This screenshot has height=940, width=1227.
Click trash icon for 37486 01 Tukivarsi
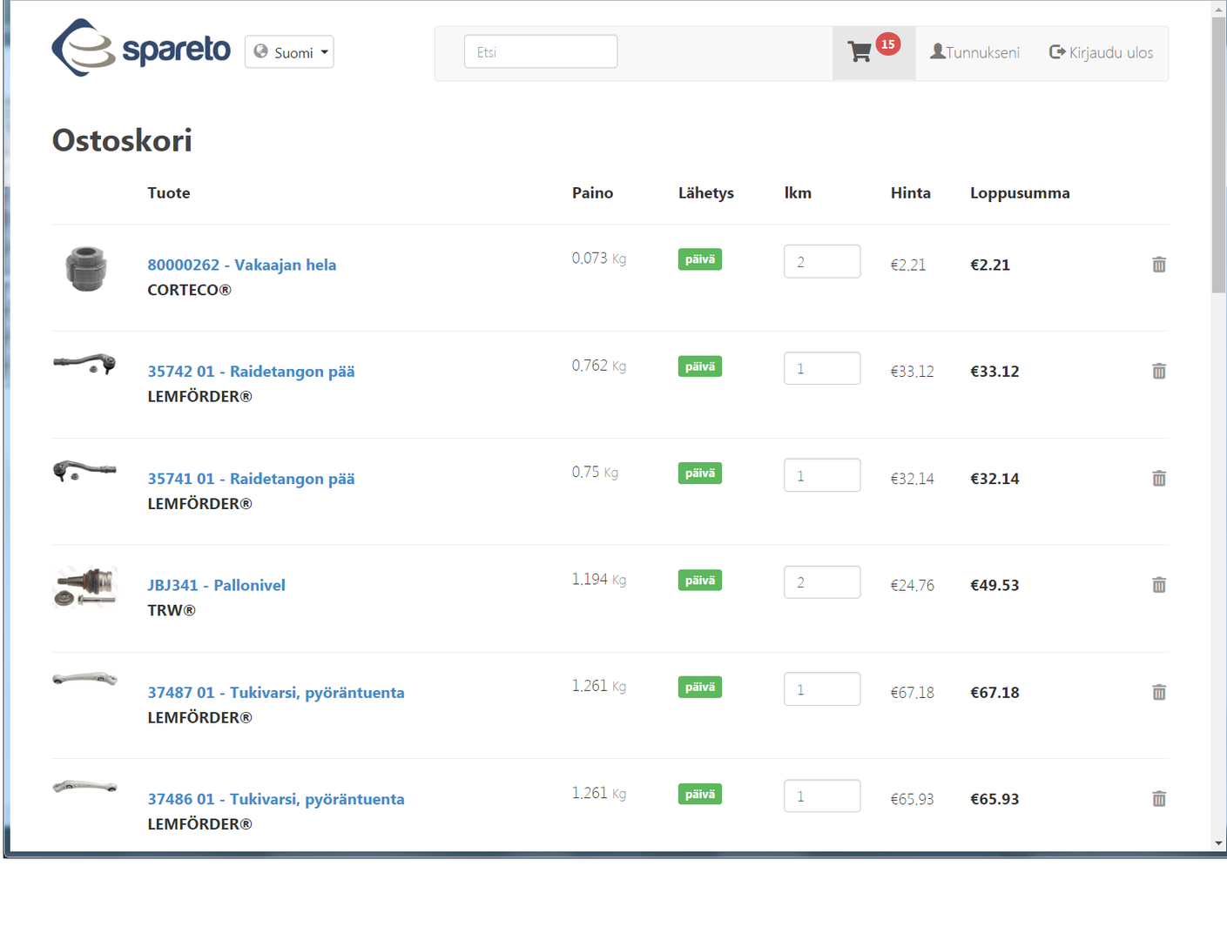pyautogui.click(x=1158, y=799)
